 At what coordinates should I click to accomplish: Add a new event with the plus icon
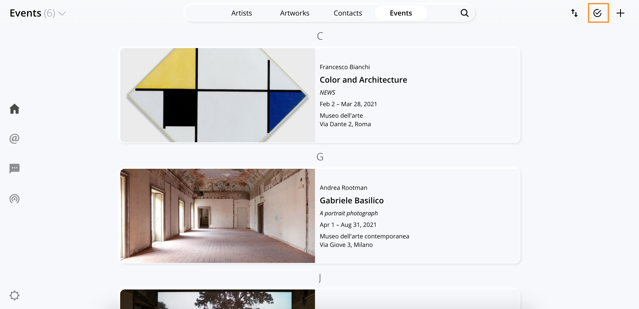(x=620, y=13)
